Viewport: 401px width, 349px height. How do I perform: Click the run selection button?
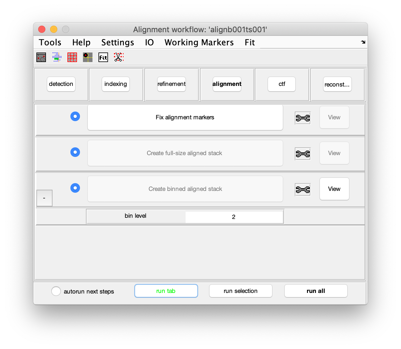click(x=241, y=291)
